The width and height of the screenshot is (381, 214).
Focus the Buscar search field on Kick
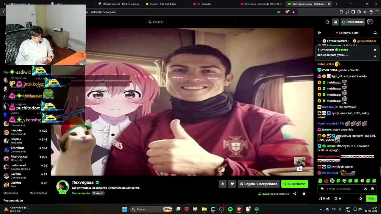click(190, 22)
